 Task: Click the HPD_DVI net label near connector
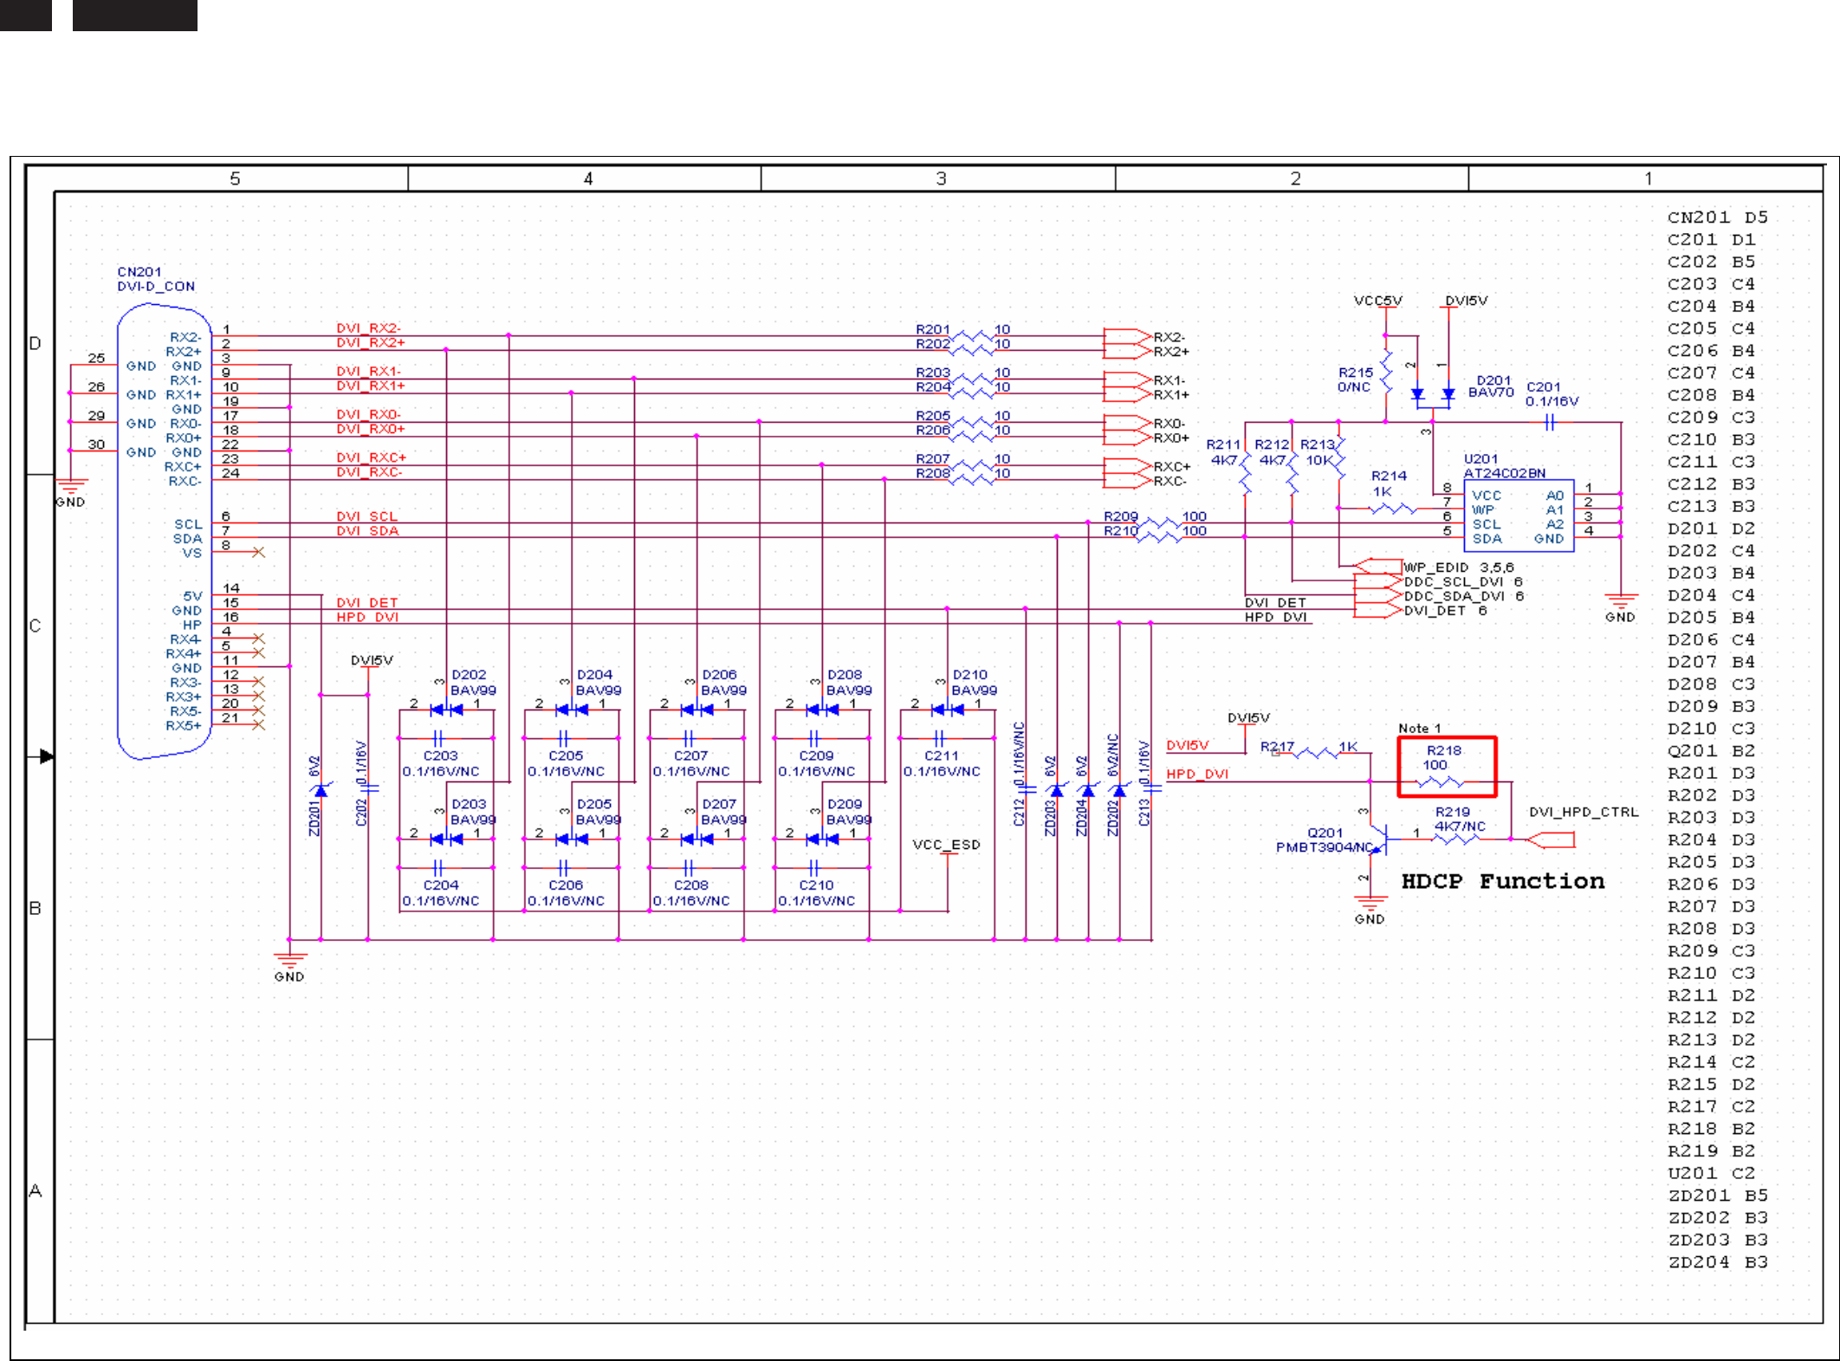tap(366, 617)
